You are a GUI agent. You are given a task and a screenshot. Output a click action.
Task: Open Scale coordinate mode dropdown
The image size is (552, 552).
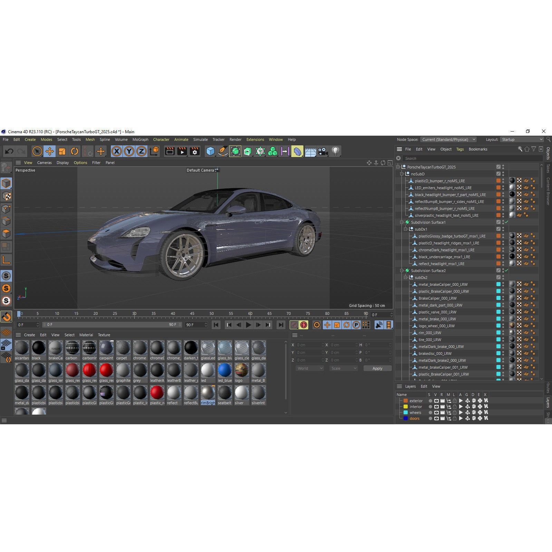point(343,368)
